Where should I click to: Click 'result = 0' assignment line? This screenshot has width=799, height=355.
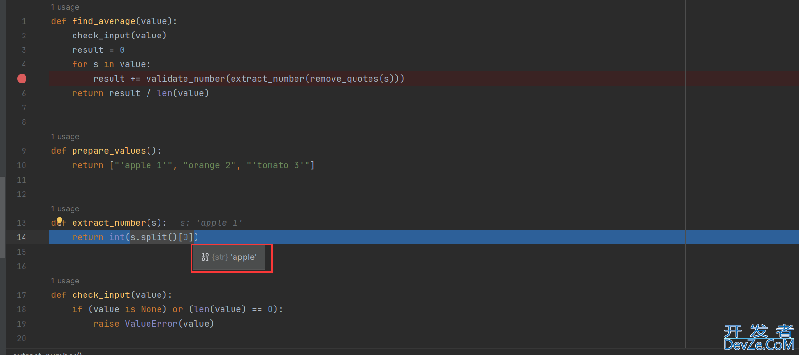coord(98,50)
